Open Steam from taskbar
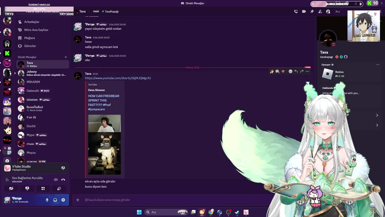385x217 pixels. coord(237,212)
